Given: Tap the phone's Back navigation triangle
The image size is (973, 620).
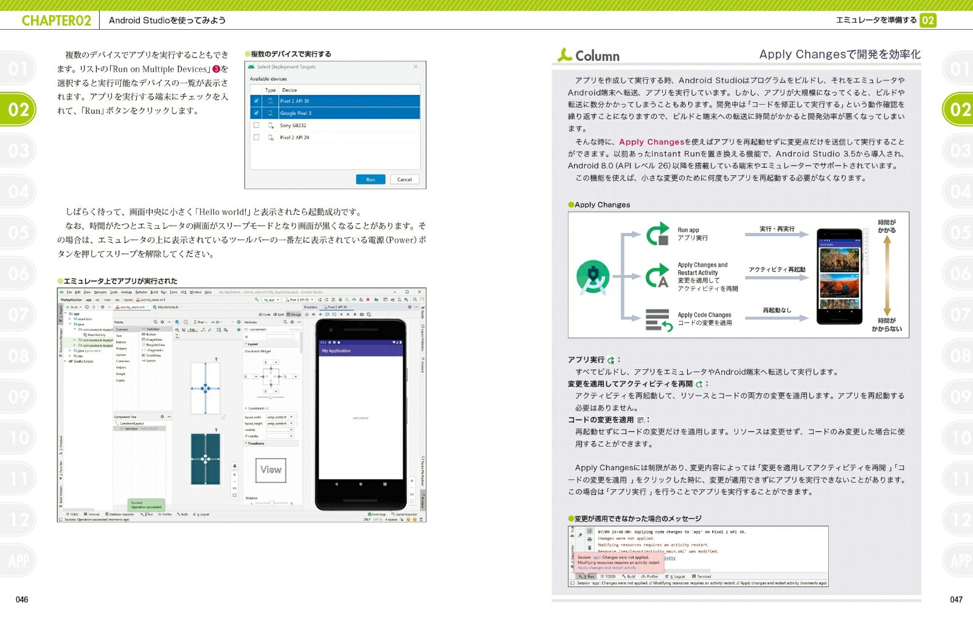Looking at the screenshot, I should (336, 484).
